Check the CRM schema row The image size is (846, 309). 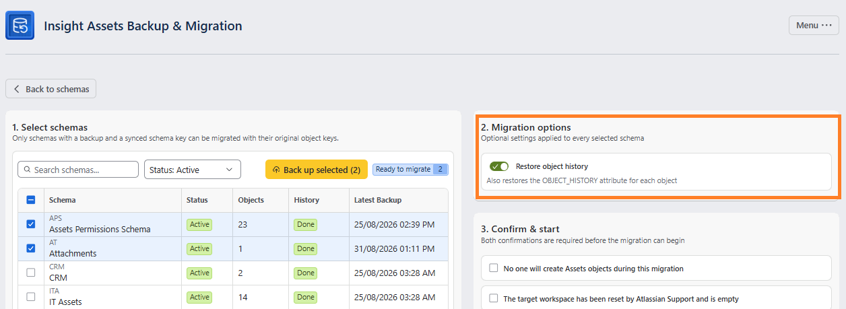pyautogui.click(x=30, y=273)
